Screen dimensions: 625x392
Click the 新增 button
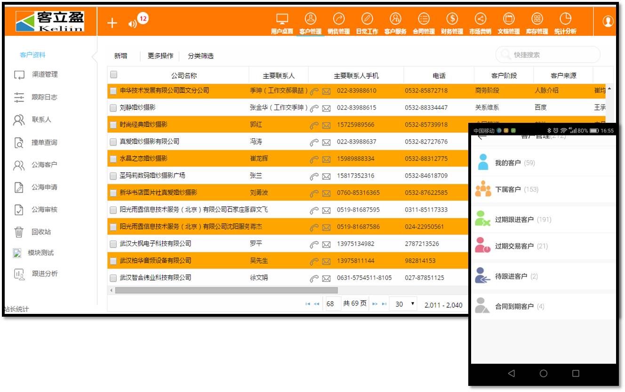pyautogui.click(x=120, y=56)
